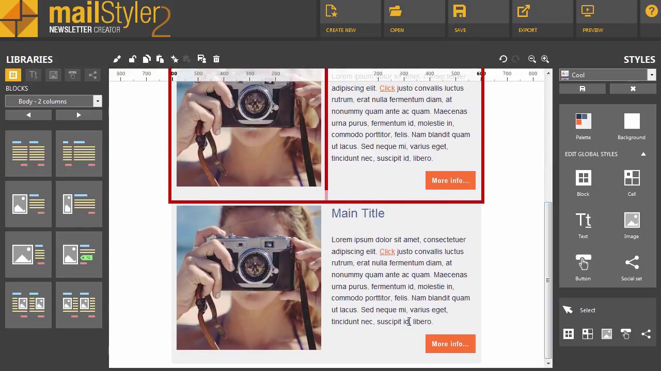Open the Palette color settings

[x=583, y=126]
